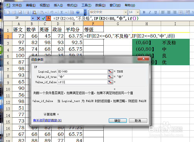This screenshot has height=142, width=194.
Task: Click cell containing 92.5
Action: [74, 42]
